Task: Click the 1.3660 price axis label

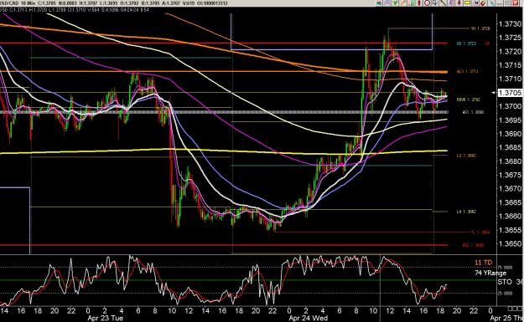Action: [510, 217]
